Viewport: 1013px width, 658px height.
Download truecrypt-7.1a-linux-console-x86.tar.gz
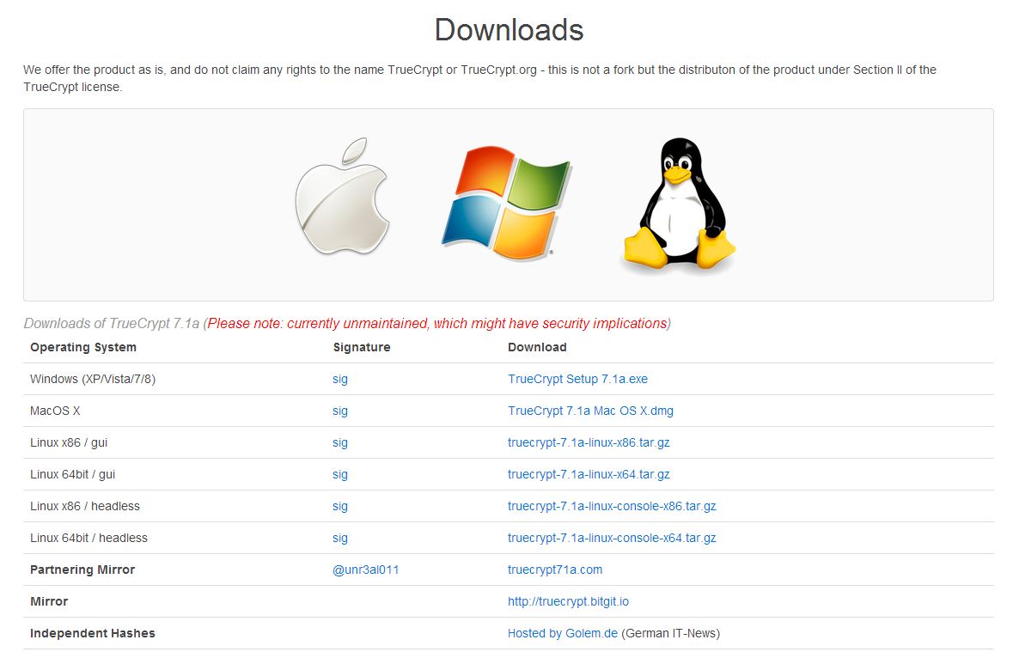click(612, 506)
